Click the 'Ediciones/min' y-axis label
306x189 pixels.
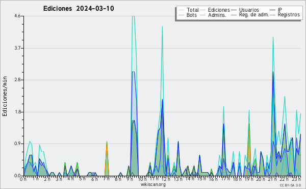5,96
